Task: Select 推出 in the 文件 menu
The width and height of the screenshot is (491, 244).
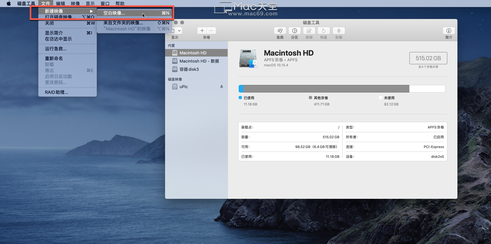Action: tap(67, 70)
